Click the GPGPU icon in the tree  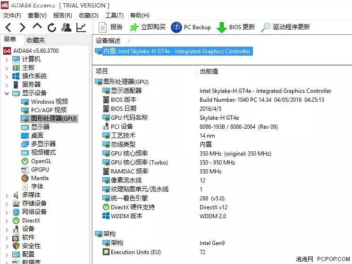click(x=25, y=170)
